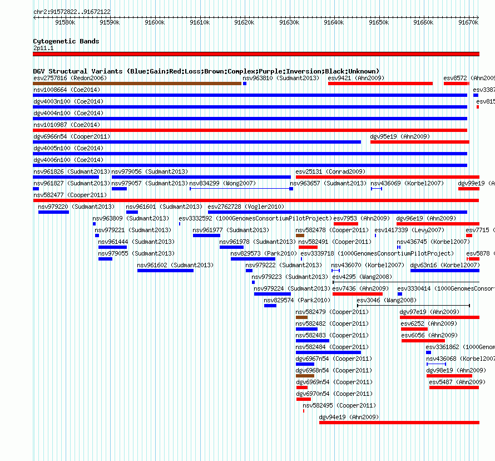Screen dimensions: 495x461
Task: Click the nsv582479 (Cooper2011) label
Action: click(x=332, y=312)
